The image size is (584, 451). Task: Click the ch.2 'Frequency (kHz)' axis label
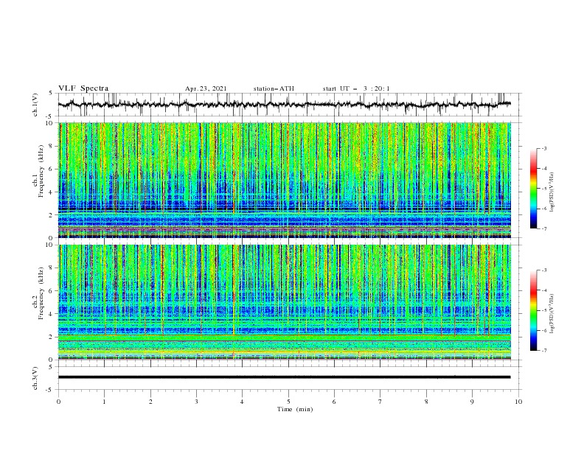[x=41, y=293]
